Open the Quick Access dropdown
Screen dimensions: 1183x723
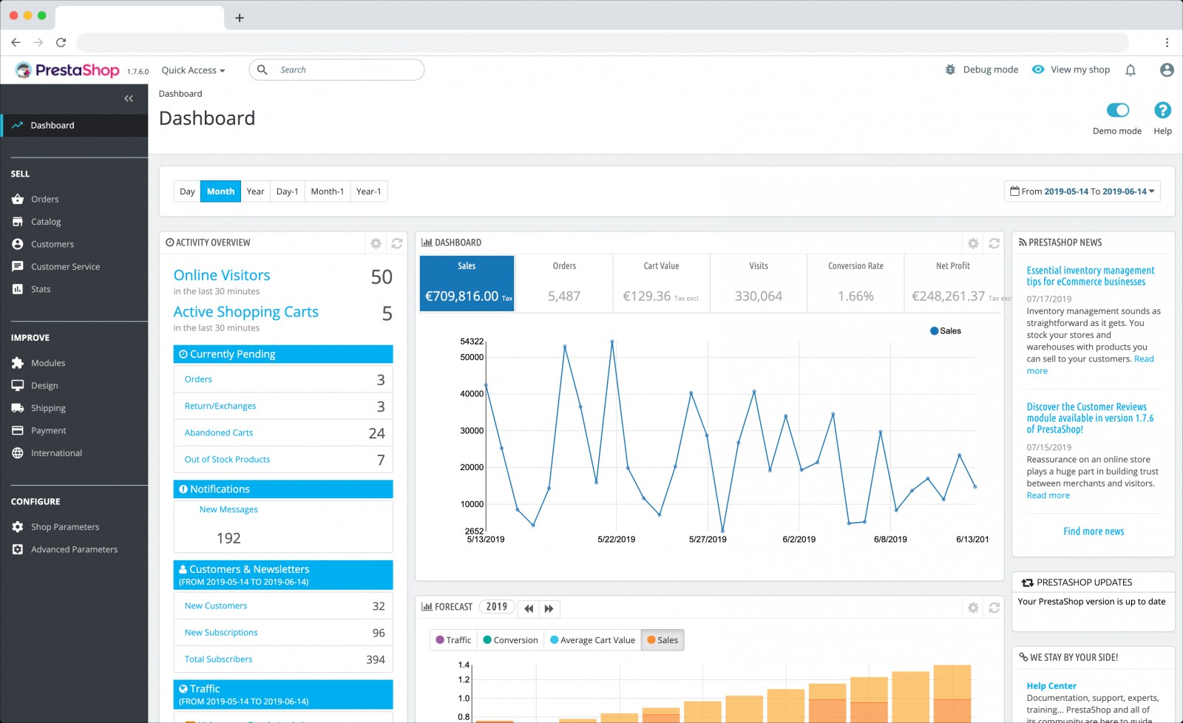point(192,69)
